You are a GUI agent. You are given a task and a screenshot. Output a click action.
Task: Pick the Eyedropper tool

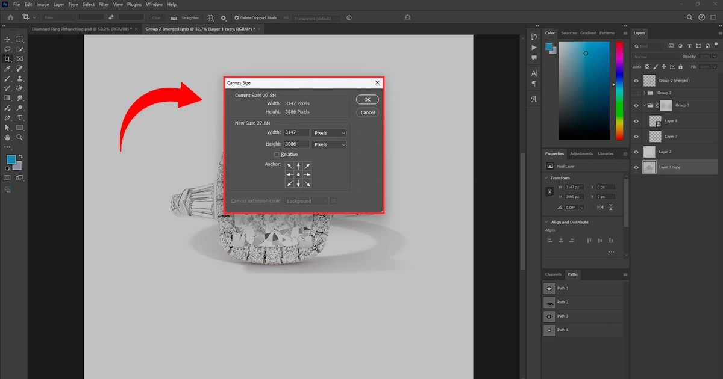click(7, 69)
